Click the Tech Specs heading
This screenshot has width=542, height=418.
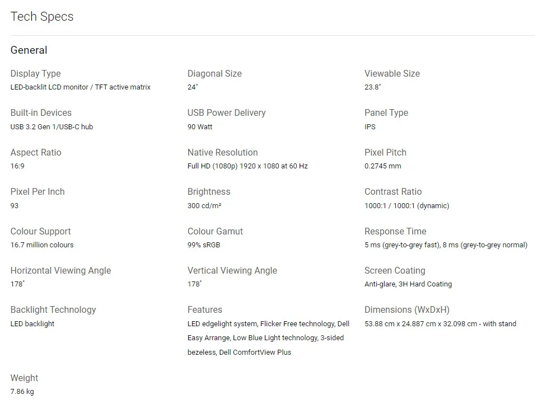(42, 17)
